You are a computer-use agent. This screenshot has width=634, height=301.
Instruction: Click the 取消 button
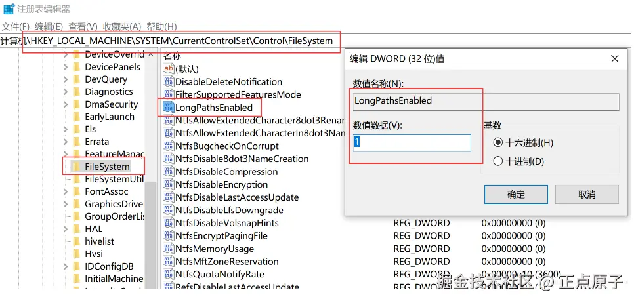[x=587, y=195]
